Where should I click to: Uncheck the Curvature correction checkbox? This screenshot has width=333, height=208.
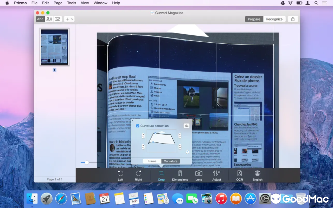tap(138, 126)
